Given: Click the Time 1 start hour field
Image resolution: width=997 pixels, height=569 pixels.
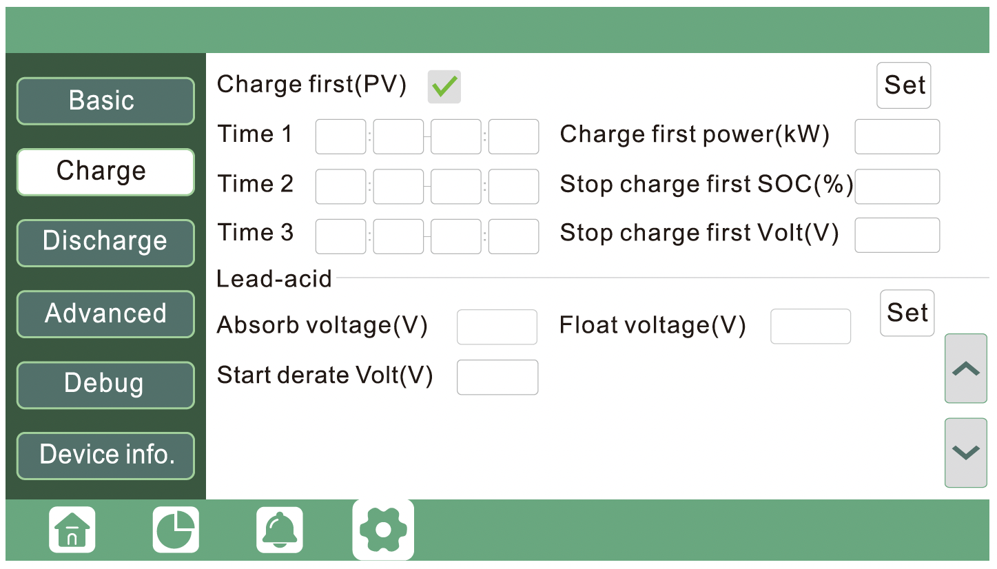Looking at the screenshot, I should [x=340, y=136].
